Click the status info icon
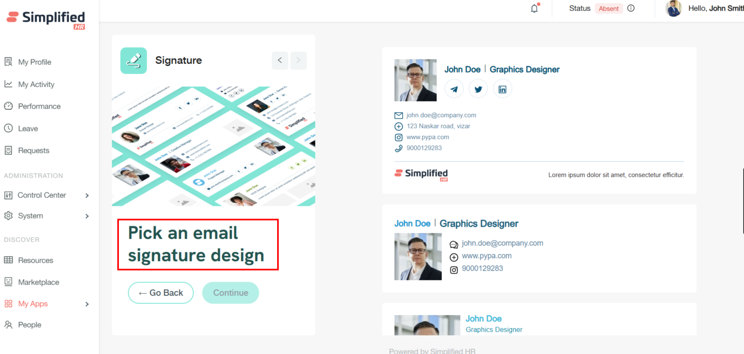Screen dimensions: 744x354 (631, 8)
